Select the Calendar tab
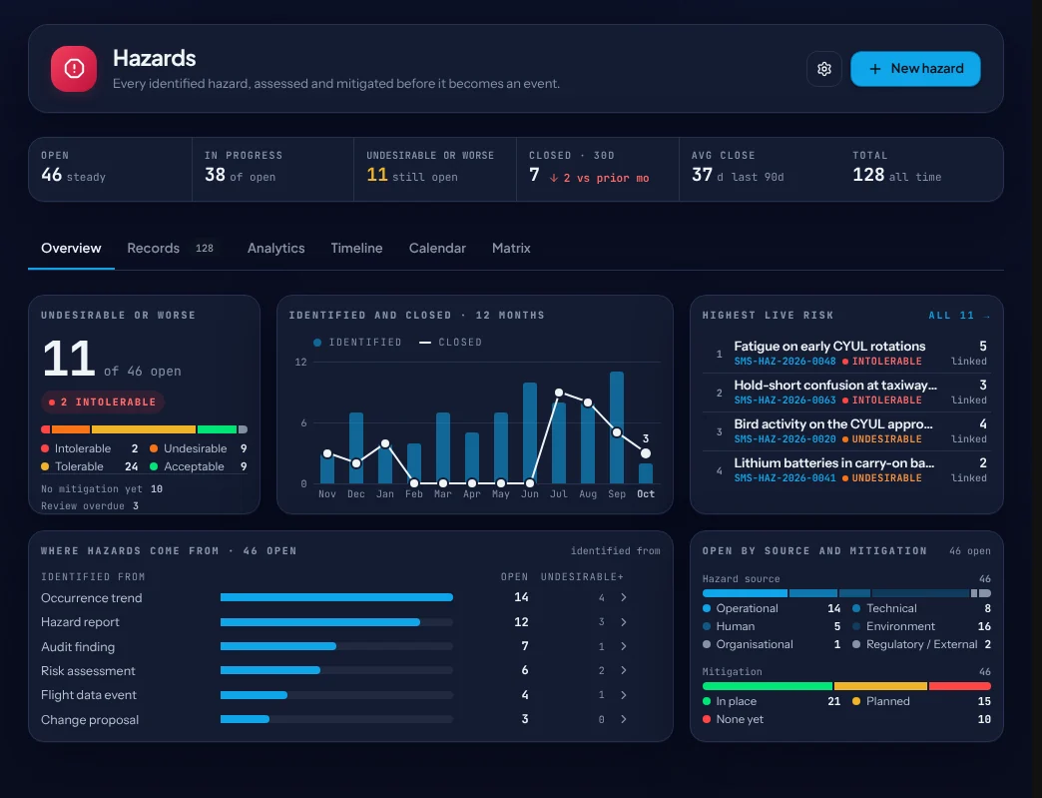The width and height of the screenshot is (1042, 798). pos(437,248)
